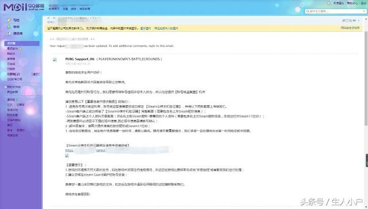368x209 pixels.
Task: Click the 反馈建议 feedback link
Action: tap(339, 3)
